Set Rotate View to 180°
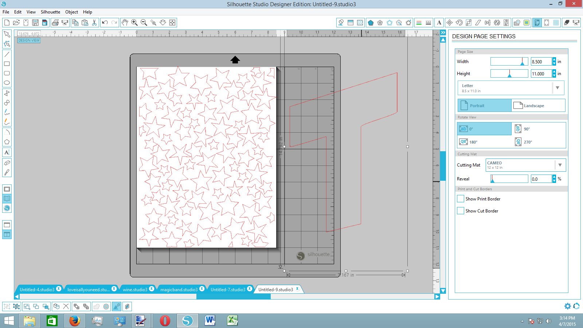This screenshot has height=328, width=583. [485, 142]
